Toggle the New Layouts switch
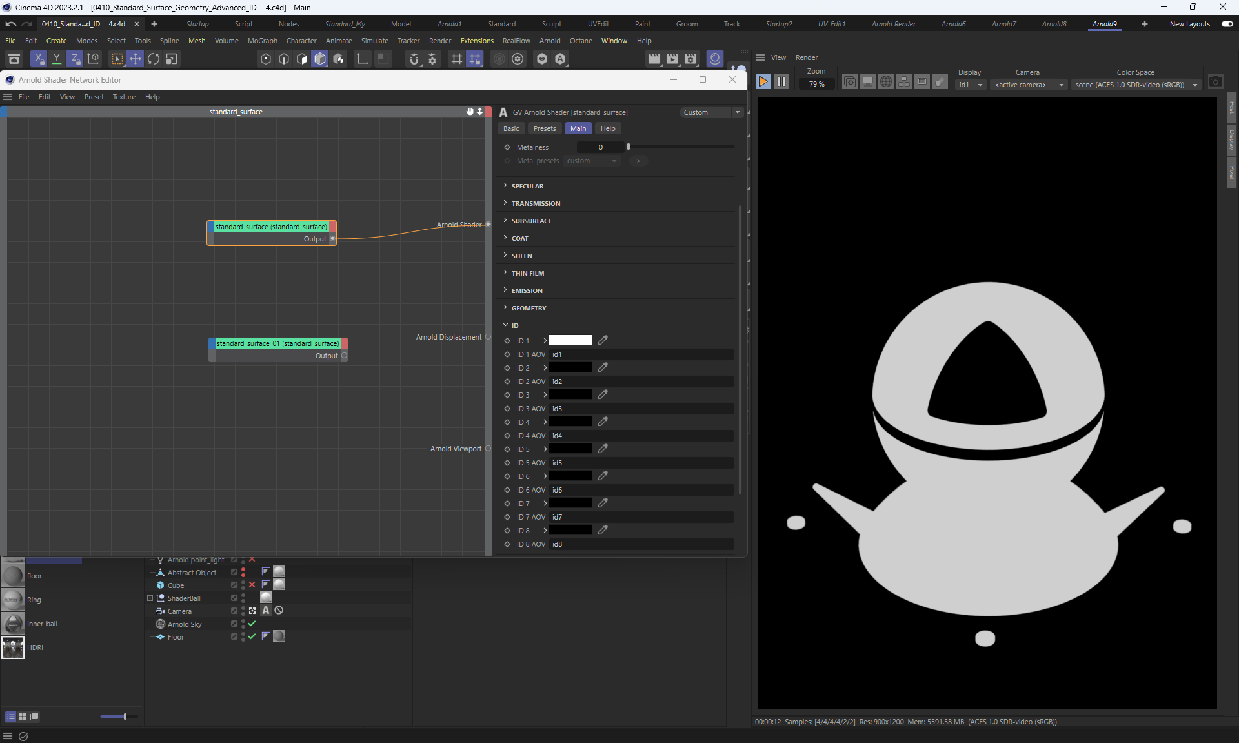 pos(1227,24)
